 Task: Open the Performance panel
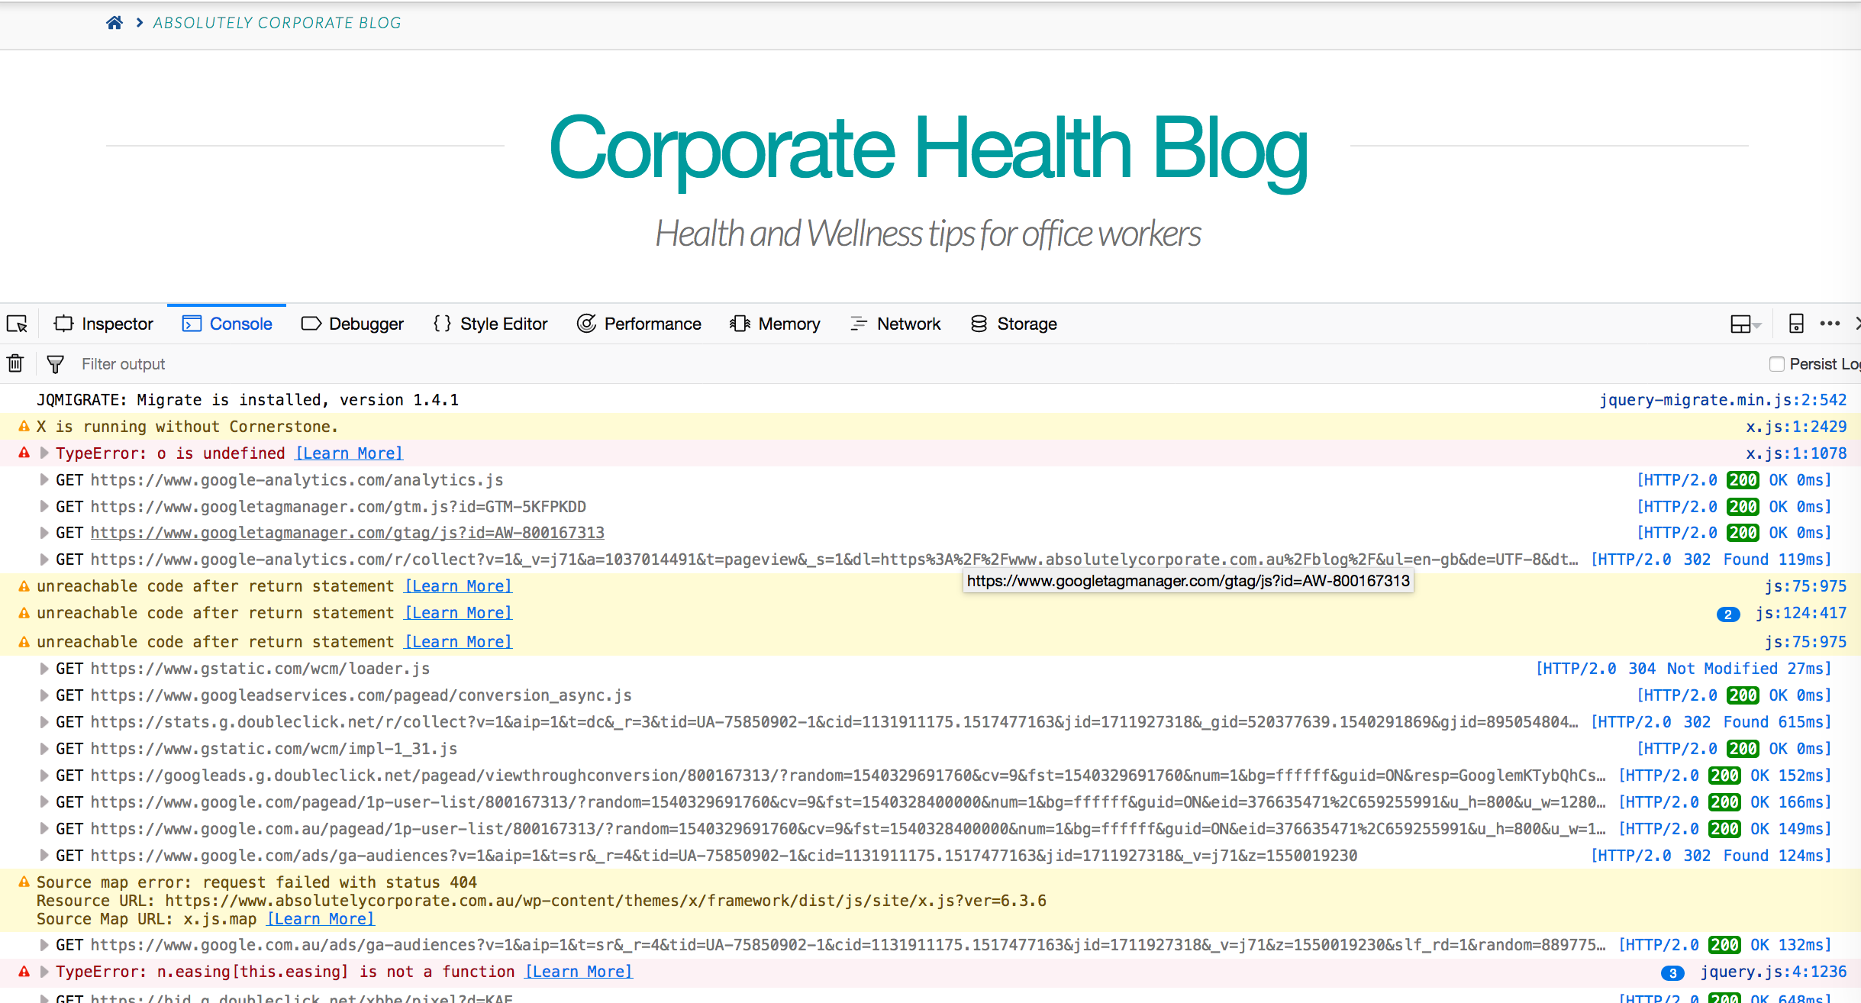click(639, 324)
